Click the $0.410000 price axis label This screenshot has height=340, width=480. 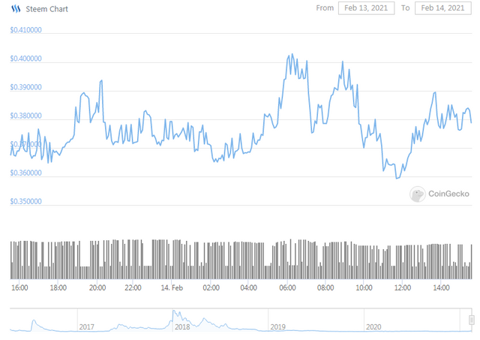pos(25,30)
